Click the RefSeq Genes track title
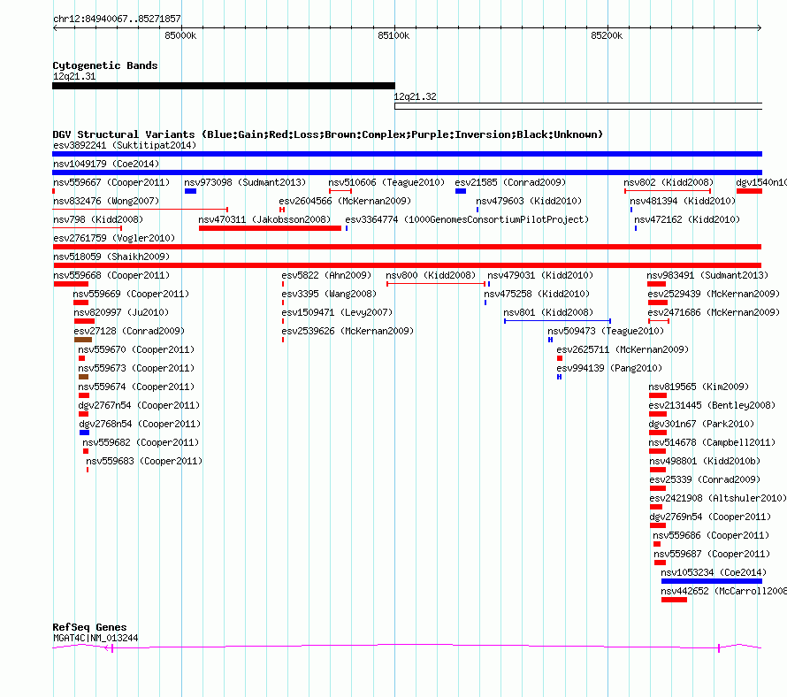Viewport: 787px width, 697px height. (x=90, y=627)
